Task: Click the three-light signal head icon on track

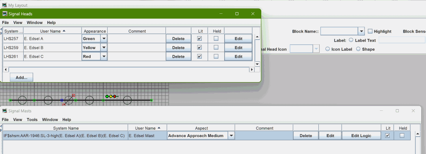Action: 111,96
